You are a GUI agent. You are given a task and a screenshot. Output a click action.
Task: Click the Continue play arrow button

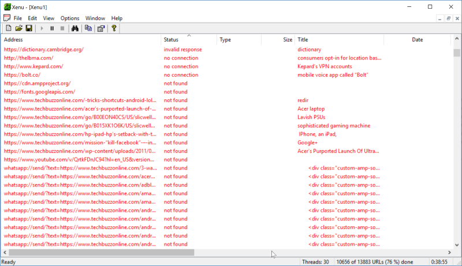point(42,28)
